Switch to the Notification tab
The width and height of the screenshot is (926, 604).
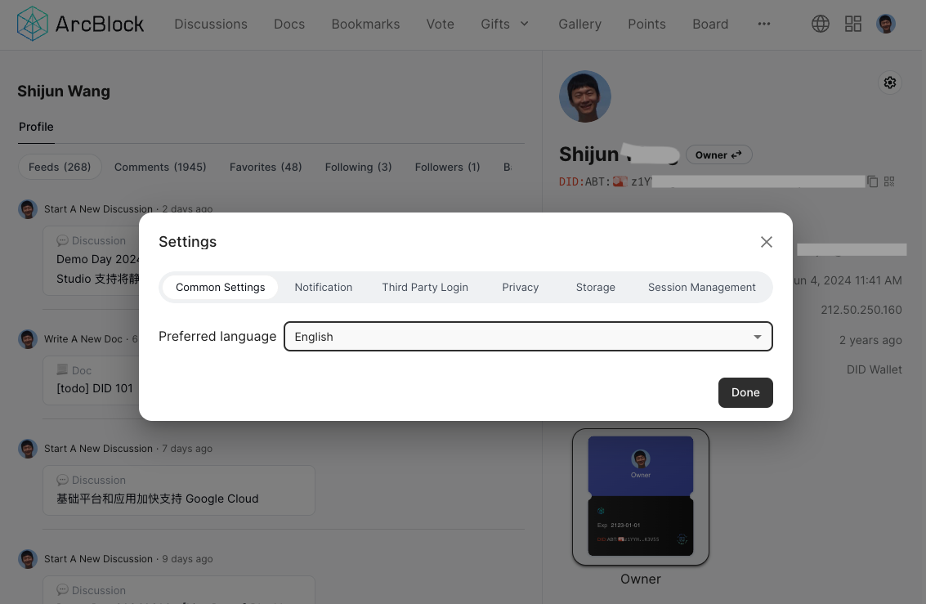tap(324, 287)
